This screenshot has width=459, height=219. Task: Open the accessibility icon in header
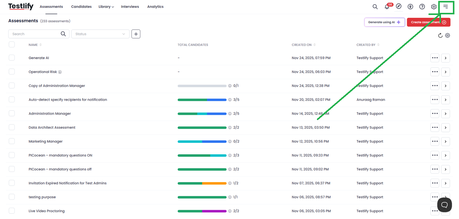coord(410,7)
